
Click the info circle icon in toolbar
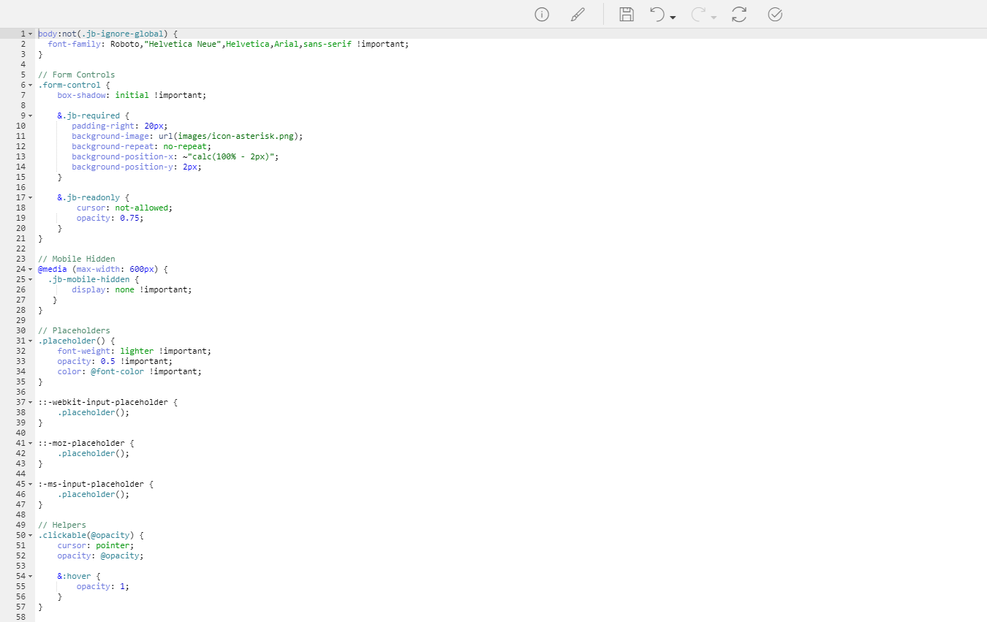(542, 15)
